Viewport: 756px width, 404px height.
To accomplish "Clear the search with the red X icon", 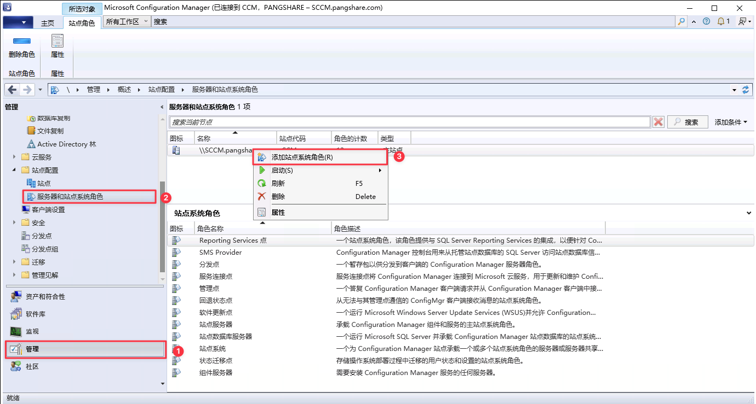I will (658, 122).
